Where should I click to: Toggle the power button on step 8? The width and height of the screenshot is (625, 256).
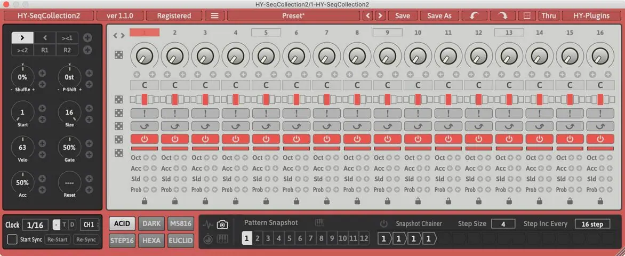[x=357, y=139]
